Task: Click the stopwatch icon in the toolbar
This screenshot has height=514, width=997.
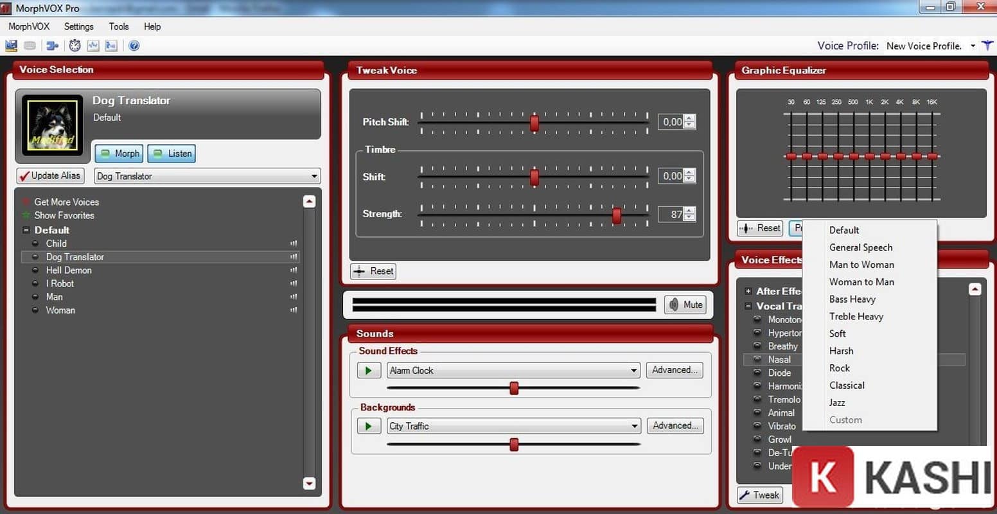Action: point(75,45)
